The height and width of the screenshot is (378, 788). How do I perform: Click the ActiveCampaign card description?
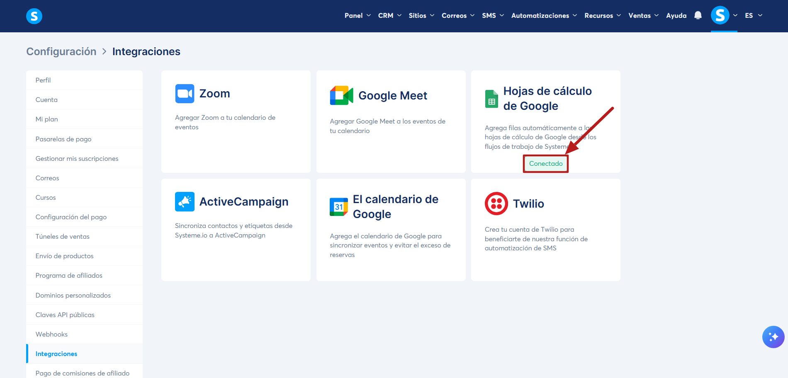233,230
